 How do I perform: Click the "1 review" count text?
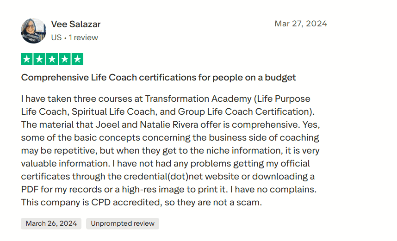[x=83, y=37]
